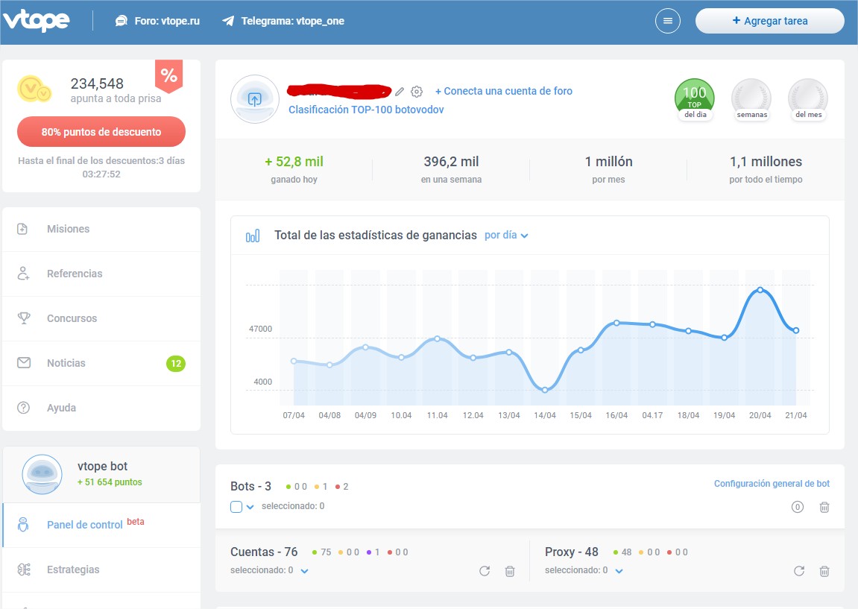View Noticias in the sidebar
This screenshot has height=609, width=858.
[101, 363]
